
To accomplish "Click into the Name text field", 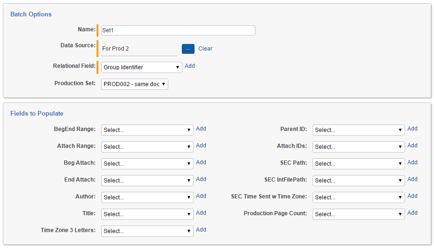I will (178, 30).
